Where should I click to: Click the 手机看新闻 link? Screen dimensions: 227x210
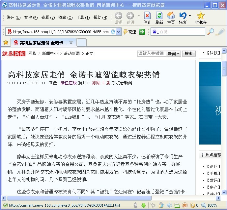click(122, 83)
